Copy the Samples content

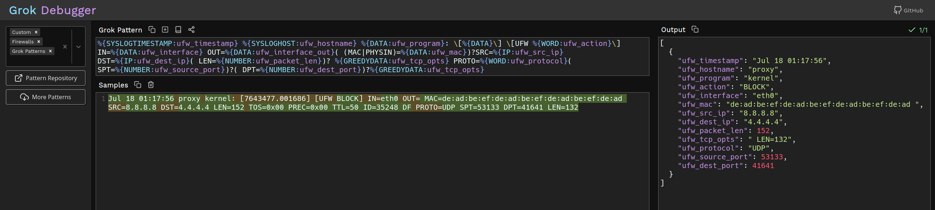(x=138, y=85)
